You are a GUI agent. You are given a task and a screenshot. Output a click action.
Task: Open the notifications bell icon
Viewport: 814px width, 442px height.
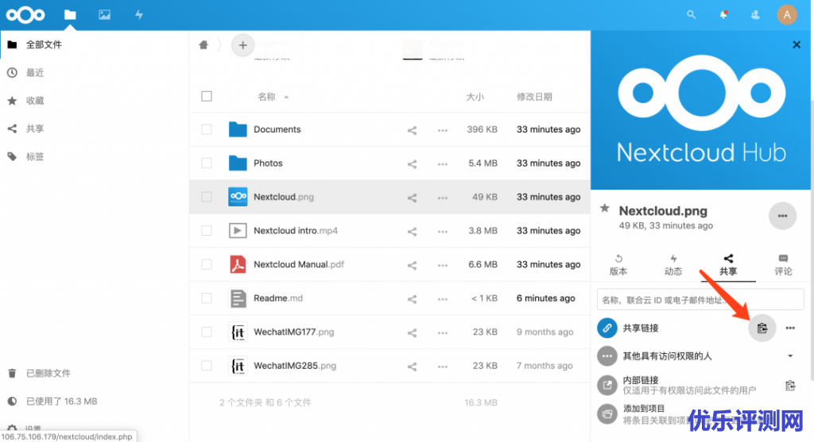click(723, 14)
